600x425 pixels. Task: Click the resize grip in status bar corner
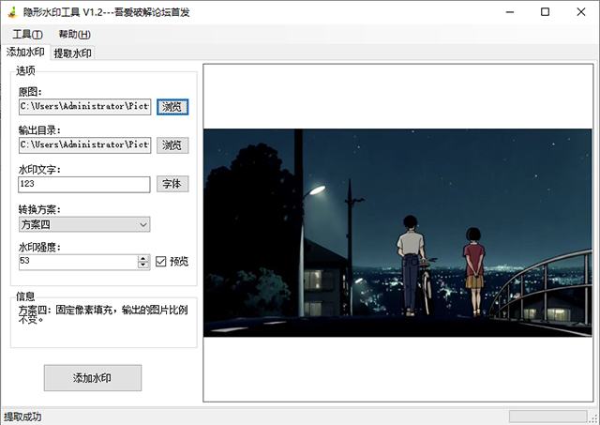coord(594,419)
